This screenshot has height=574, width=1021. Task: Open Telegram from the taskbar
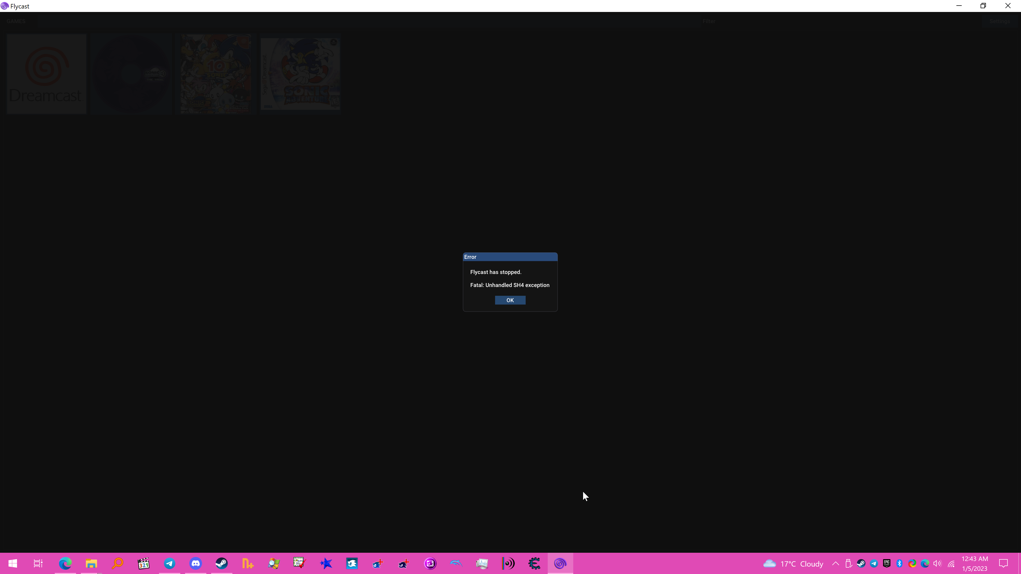(170, 563)
